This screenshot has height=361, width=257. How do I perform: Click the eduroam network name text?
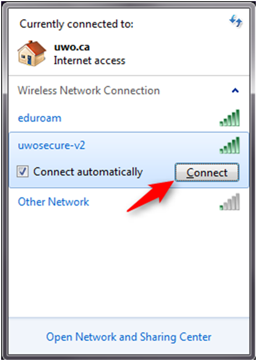[x=40, y=118]
